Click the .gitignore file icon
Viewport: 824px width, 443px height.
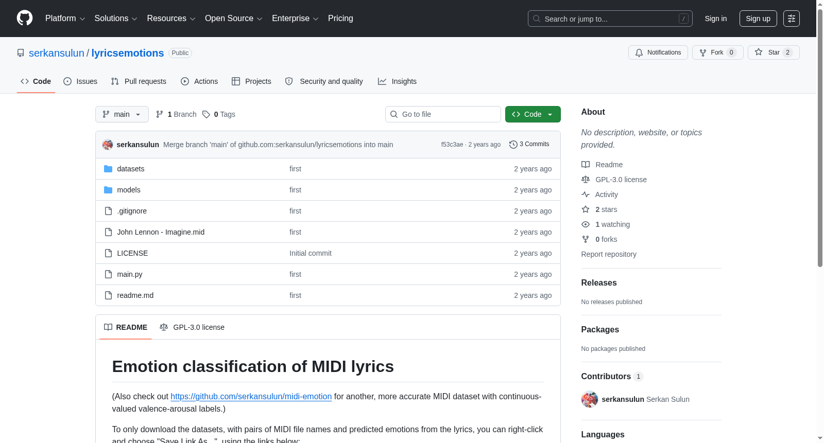coord(108,211)
